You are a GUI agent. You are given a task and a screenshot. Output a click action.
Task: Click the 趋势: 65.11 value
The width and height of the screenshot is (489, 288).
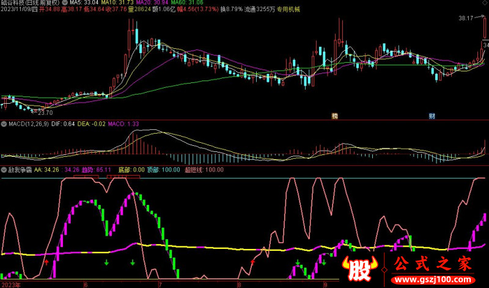click(97, 170)
